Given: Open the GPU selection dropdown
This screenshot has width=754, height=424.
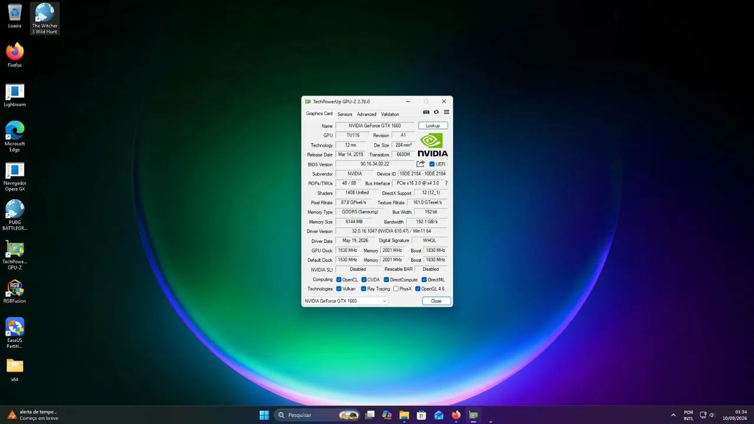Looking at the screenshot, I should pos(346,301).
